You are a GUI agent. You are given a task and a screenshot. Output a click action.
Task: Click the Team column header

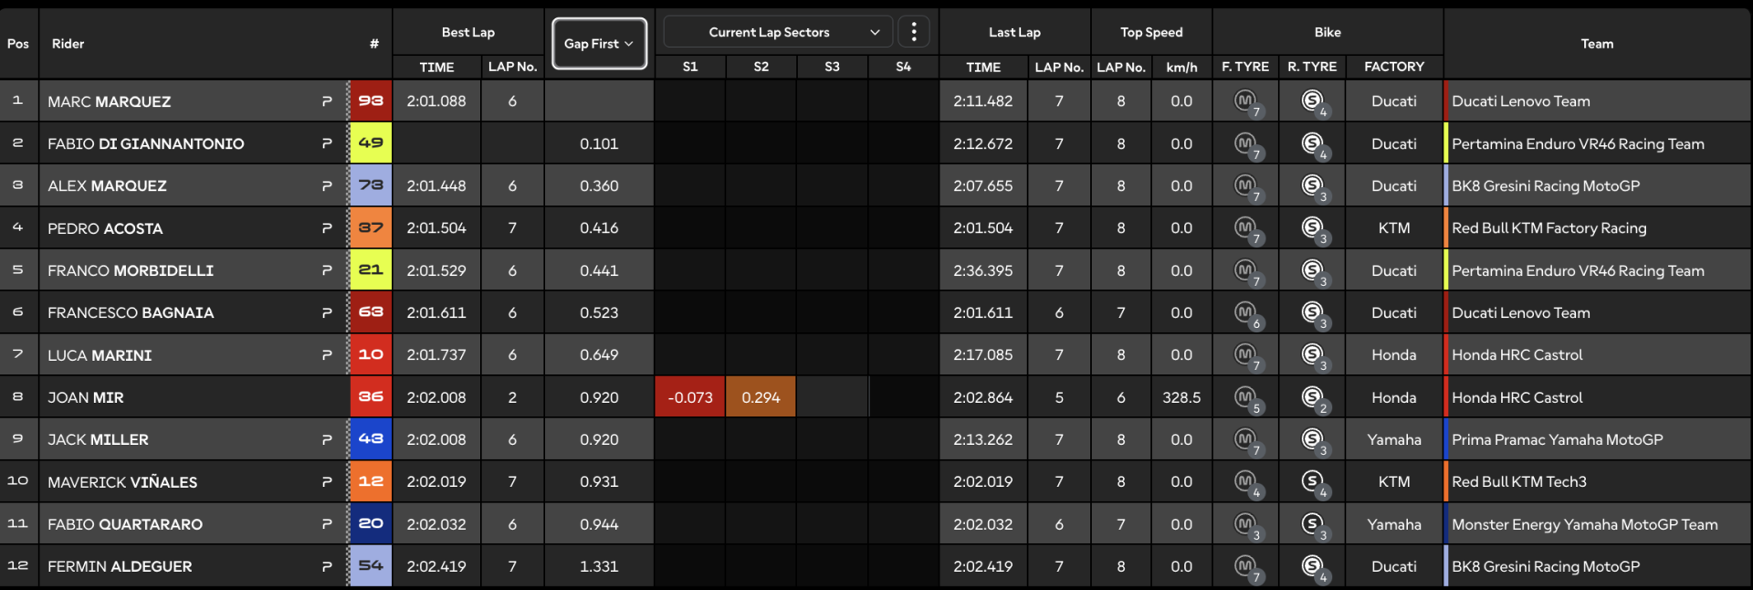tap(1597, 44)
